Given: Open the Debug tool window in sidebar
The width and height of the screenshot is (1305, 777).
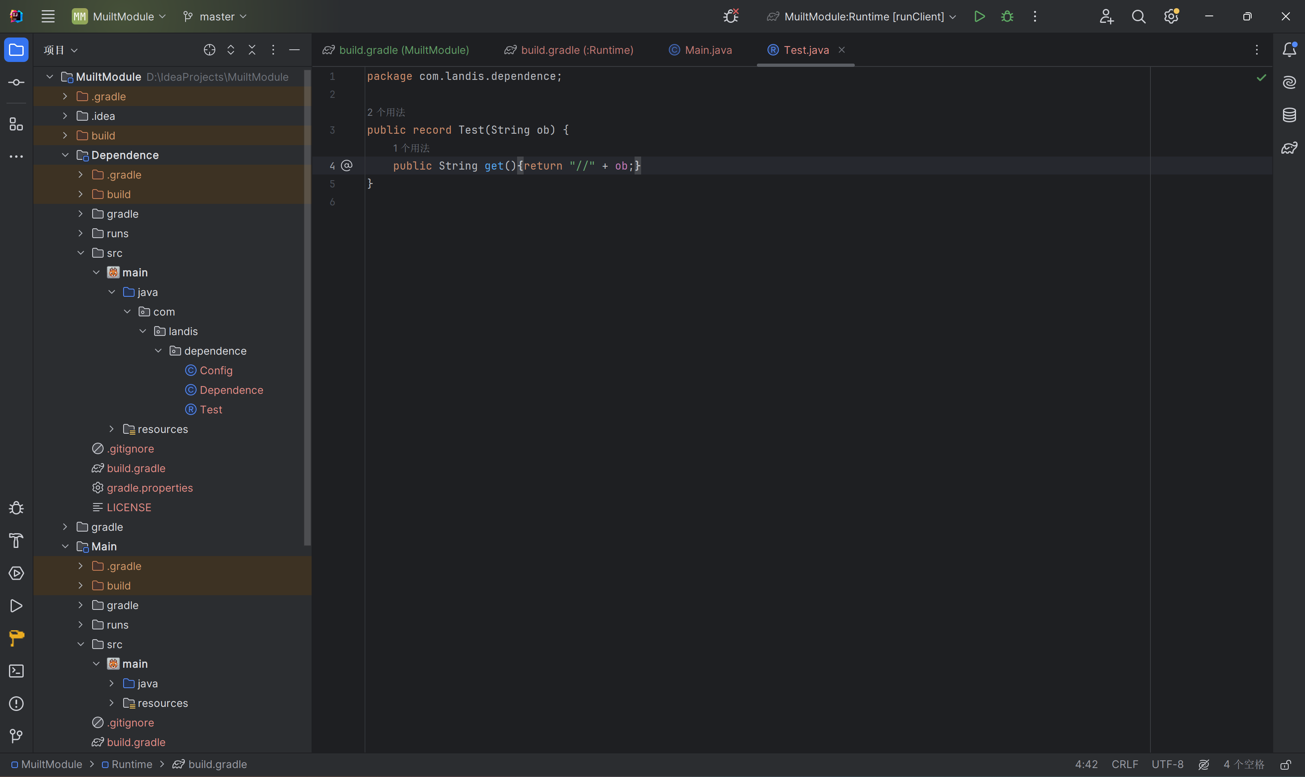Looking at the screenshot, I should 16,508.
